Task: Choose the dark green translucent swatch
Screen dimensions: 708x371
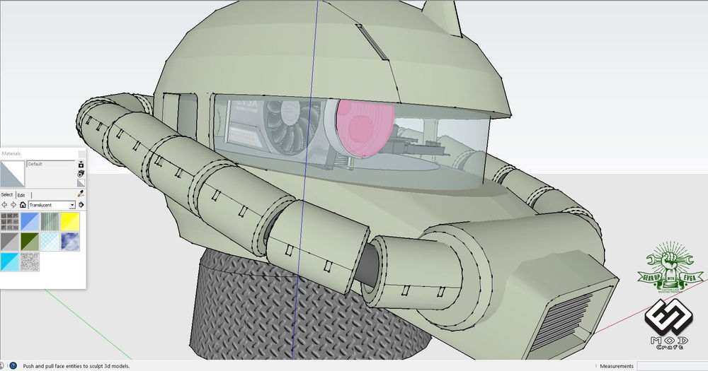Action: 30,242
